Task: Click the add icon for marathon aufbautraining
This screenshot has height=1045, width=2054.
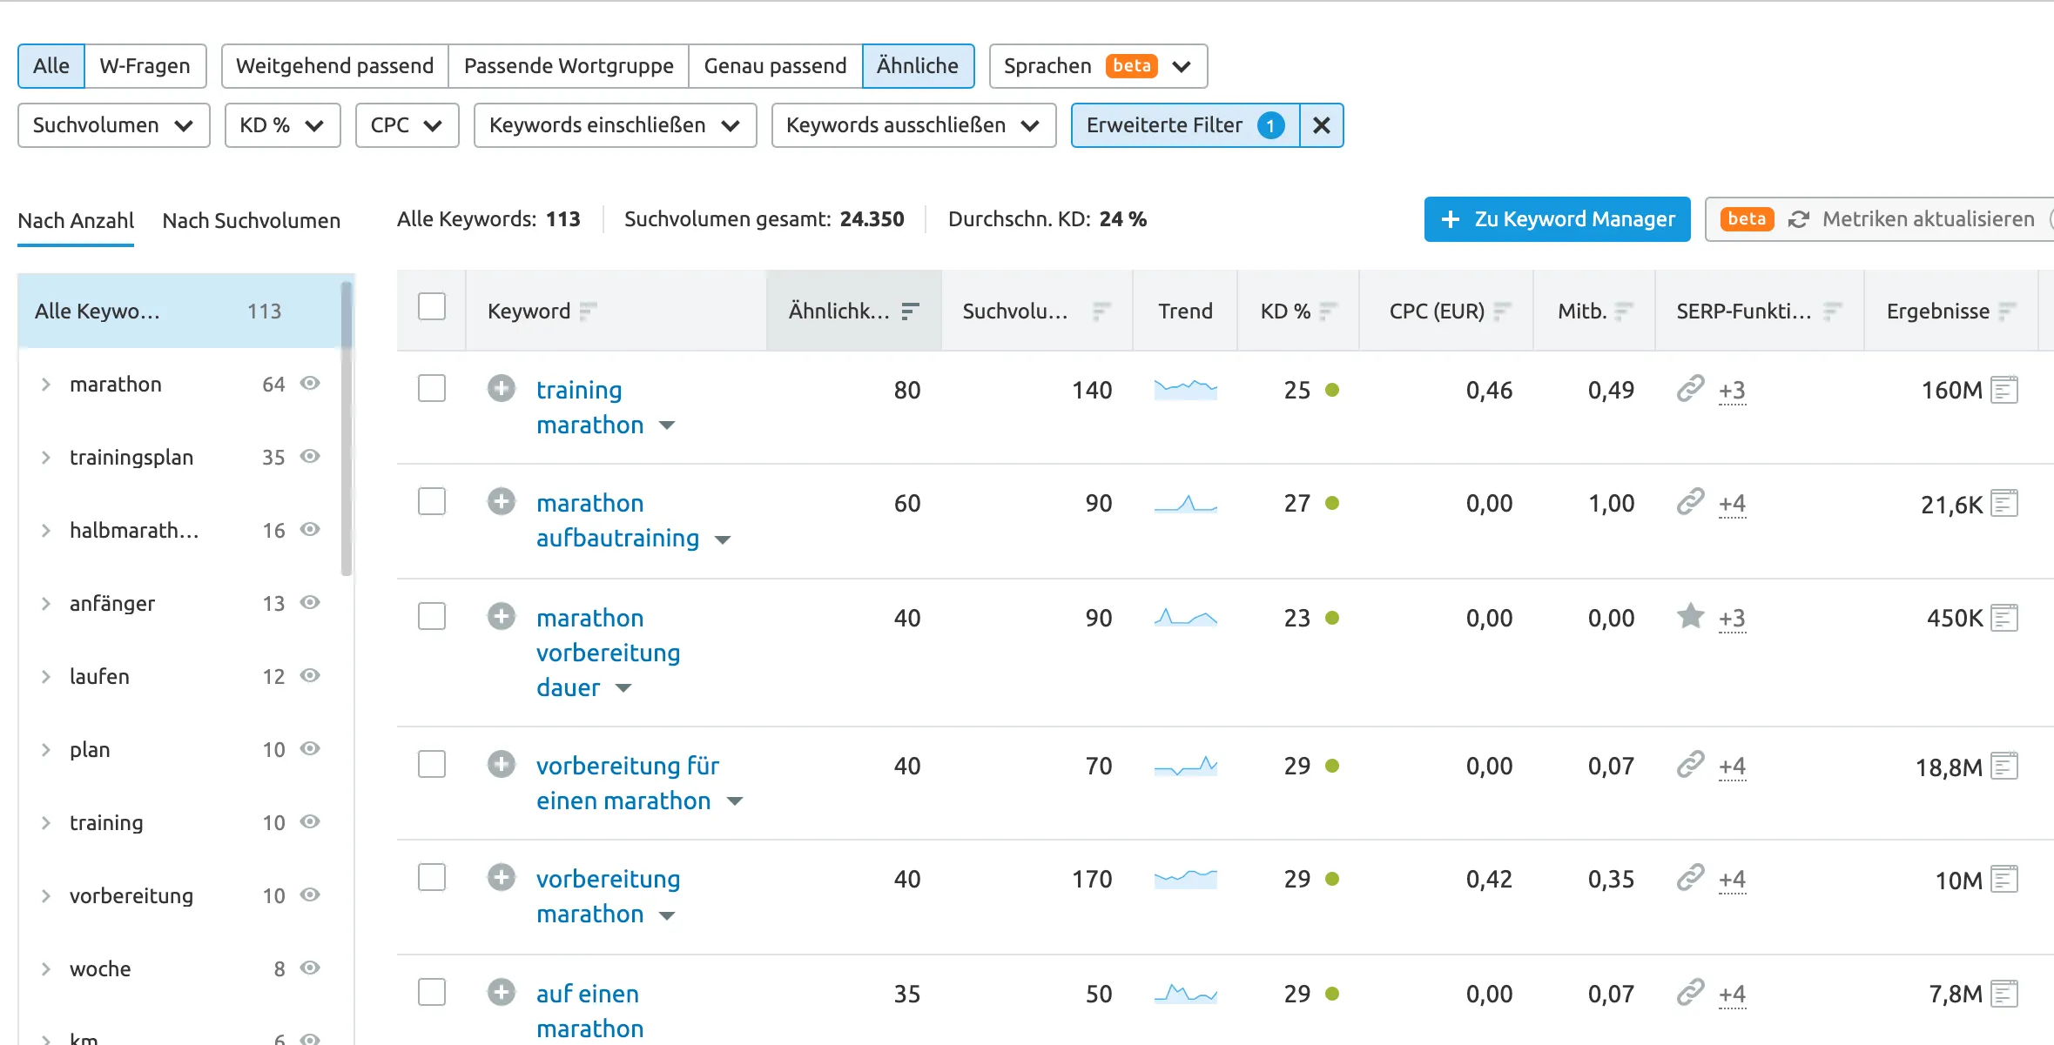Action: pyautogui.click(x=500, y=503)
